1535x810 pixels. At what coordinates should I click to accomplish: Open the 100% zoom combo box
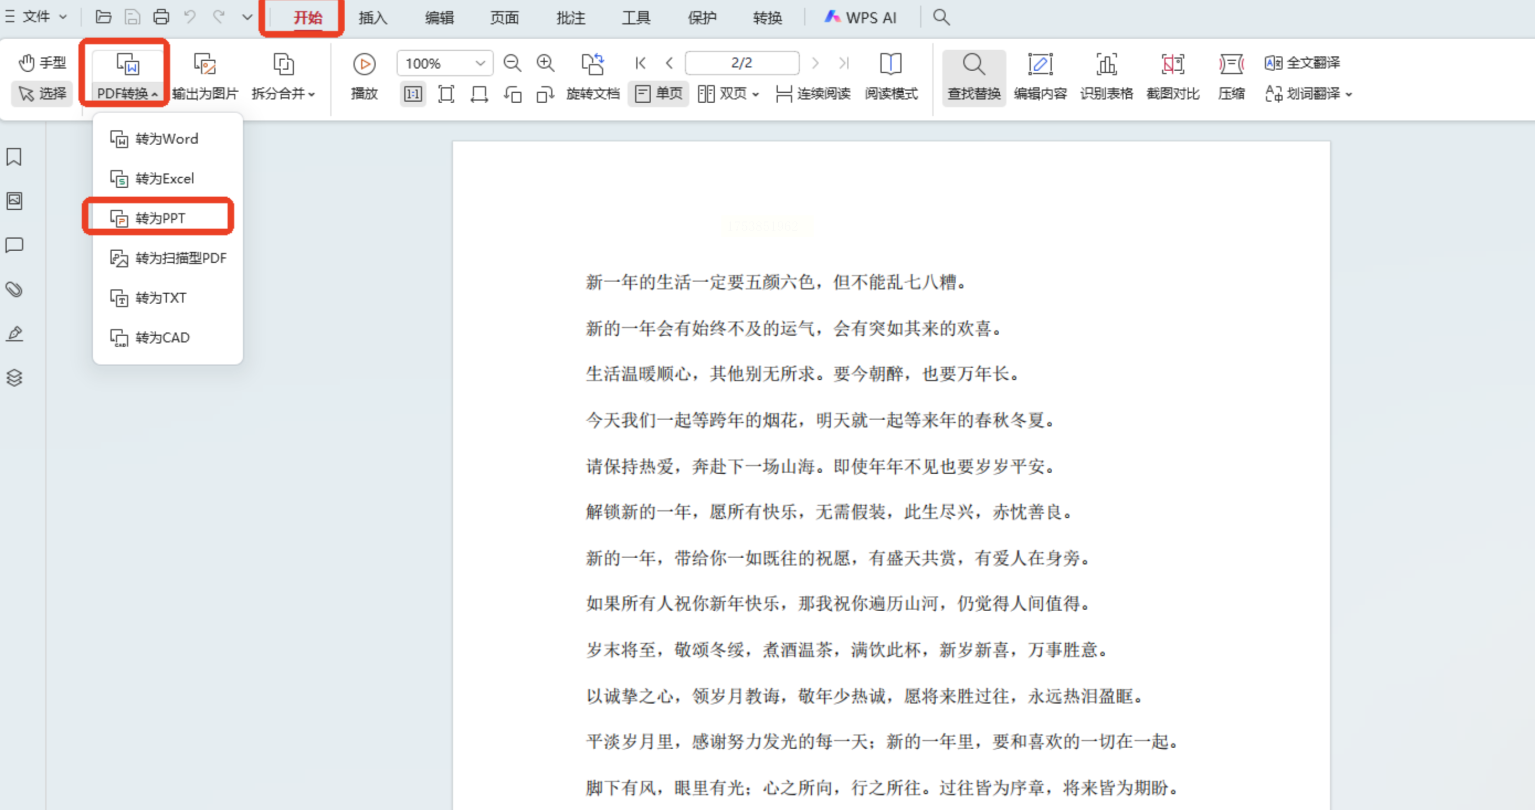(445, 63)
